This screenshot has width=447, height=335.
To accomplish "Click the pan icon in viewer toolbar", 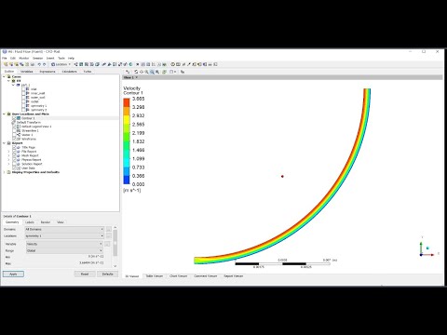I will click(x=142, y=72).
